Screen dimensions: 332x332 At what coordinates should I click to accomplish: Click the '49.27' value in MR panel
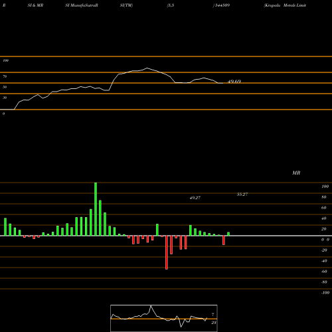[x=195, y=198]
